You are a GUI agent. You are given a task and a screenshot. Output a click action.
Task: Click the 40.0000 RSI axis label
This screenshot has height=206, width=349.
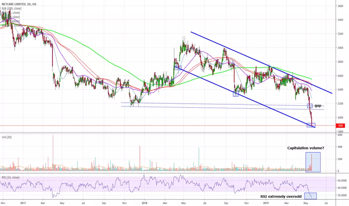pyautogui.click(x=342, y=188)
